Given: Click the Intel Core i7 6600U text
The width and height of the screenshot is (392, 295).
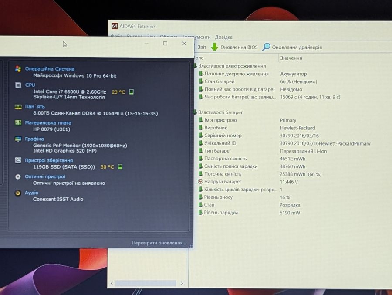Looking at the screenshot, I should 70,92.
